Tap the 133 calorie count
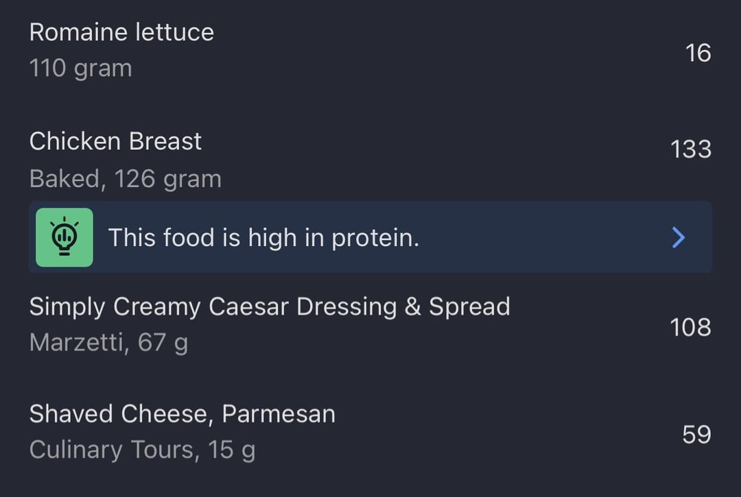Screen dimensions: 741x497 tap(690, 149)
